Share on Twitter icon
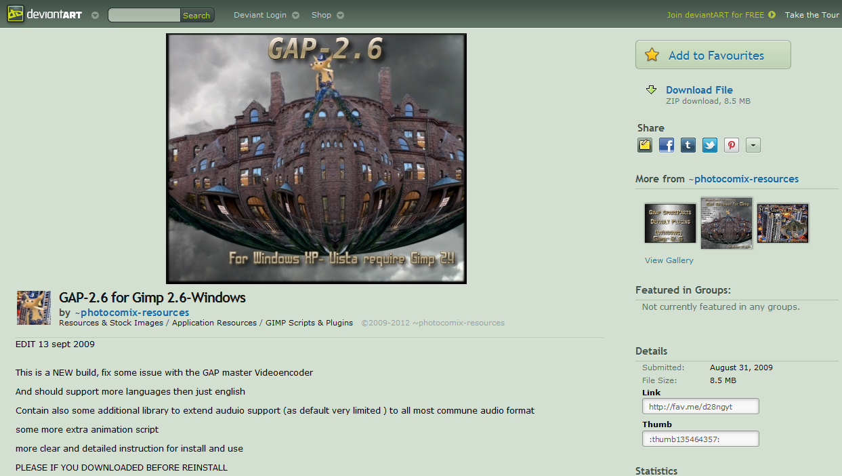842x476 pixels. [710, 144]
